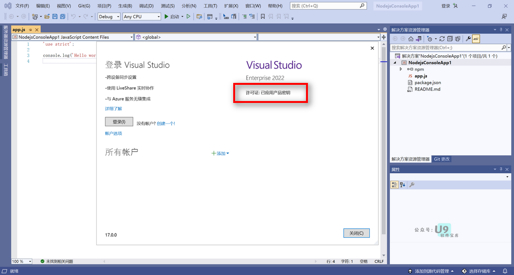Open dropdown arrow beside 启动 button
This screenshot has height=275, width=514.
182,16
